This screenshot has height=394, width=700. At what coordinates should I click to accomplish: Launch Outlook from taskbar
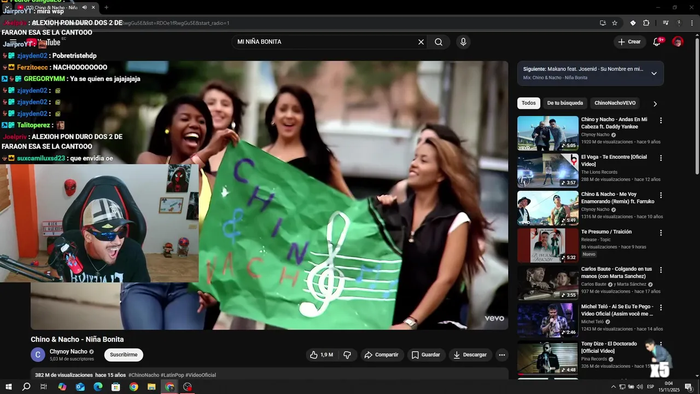[x=80, y=387]
